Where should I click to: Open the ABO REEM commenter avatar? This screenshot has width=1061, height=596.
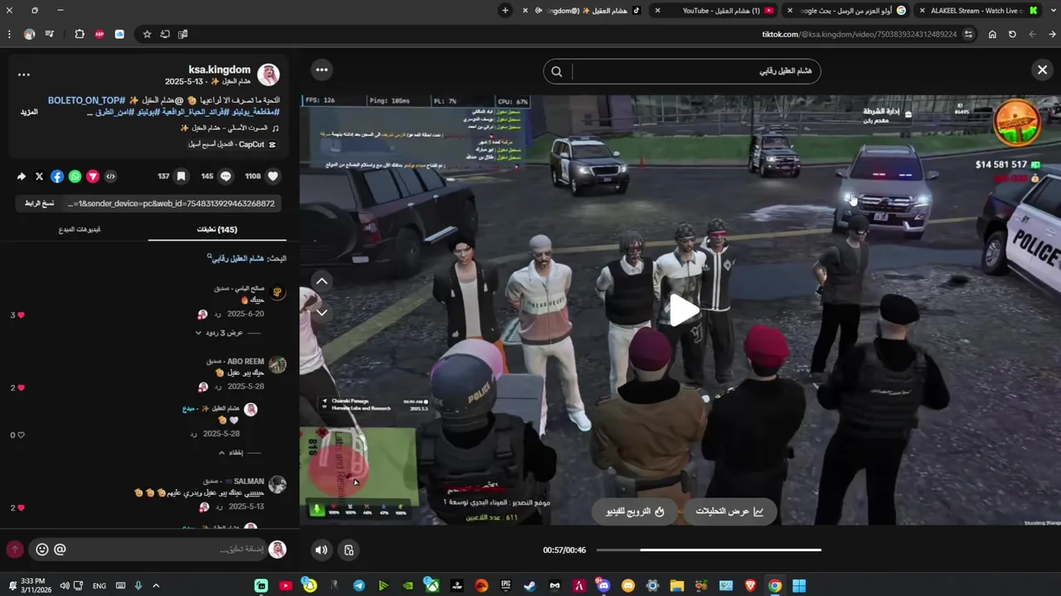278,365
